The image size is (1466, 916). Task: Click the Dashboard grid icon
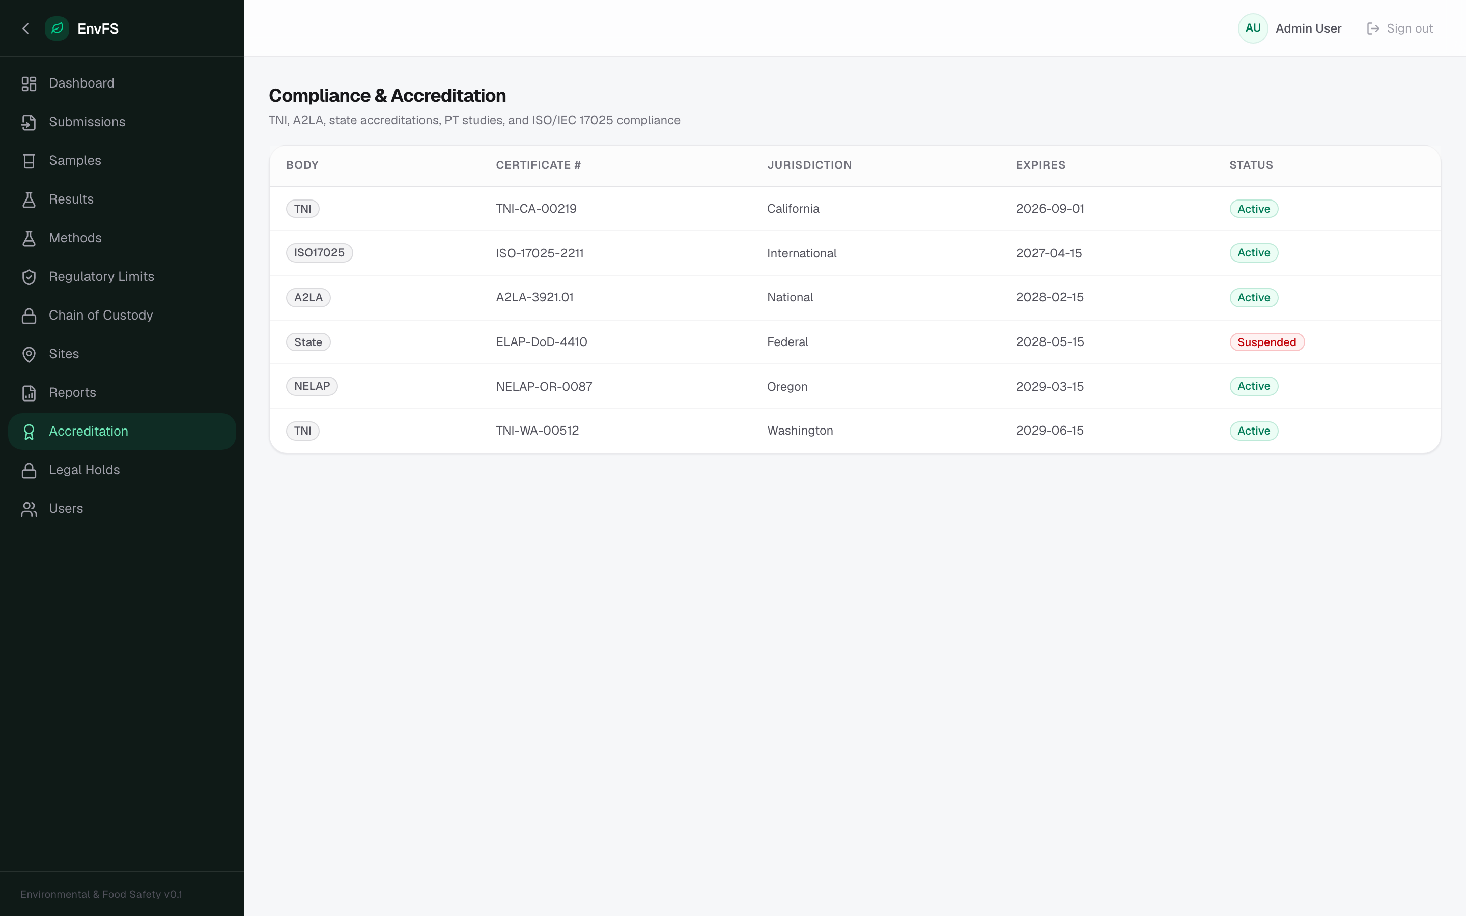tap(29, 83)
